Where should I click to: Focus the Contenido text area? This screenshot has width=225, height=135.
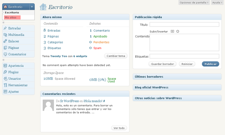coord(184,42)
